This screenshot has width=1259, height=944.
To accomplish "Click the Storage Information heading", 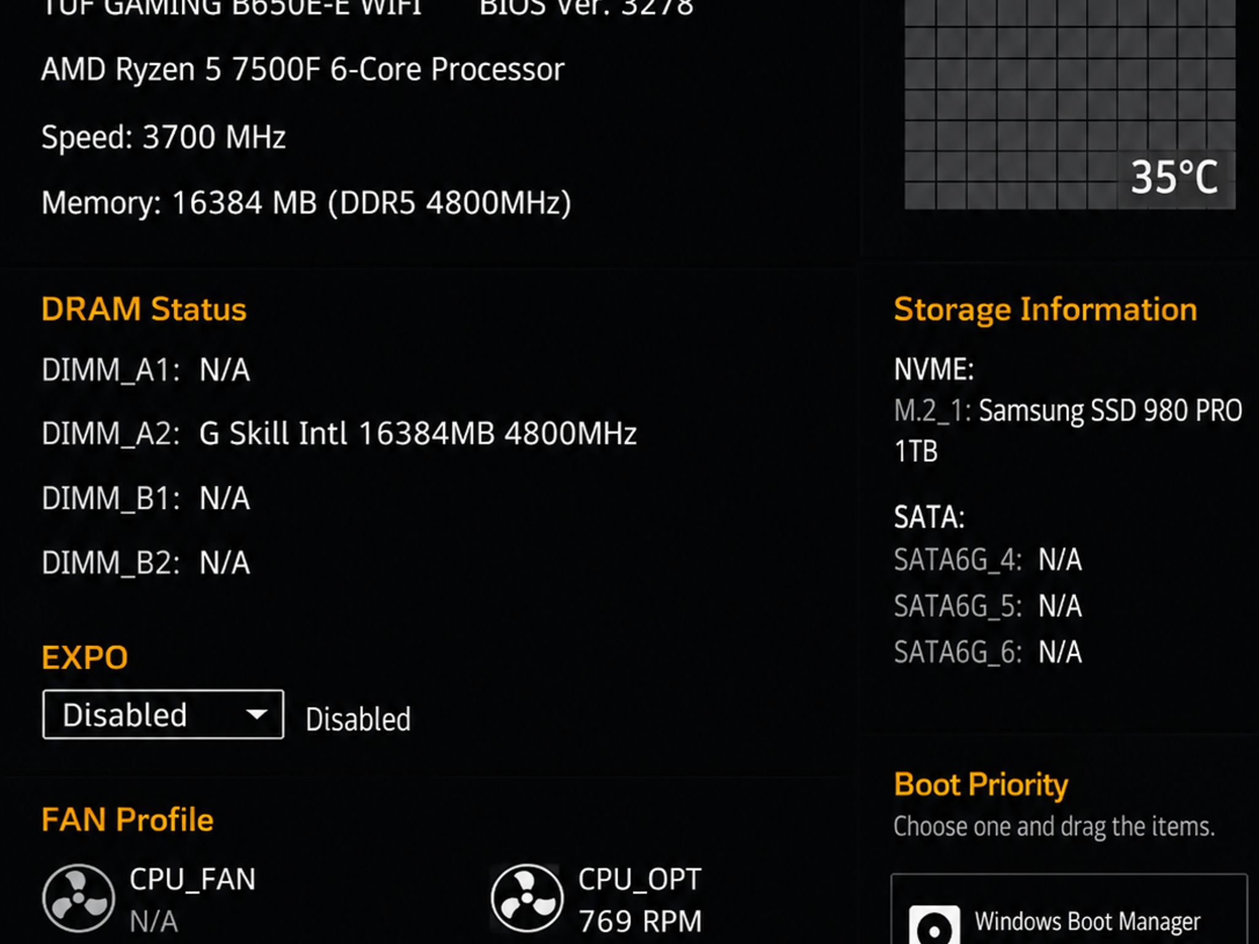I will tap(1045, 310).
